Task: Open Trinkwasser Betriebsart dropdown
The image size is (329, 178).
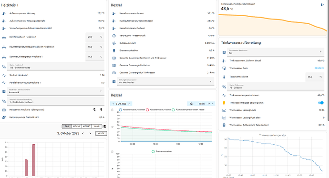Action: pos(276,52)
